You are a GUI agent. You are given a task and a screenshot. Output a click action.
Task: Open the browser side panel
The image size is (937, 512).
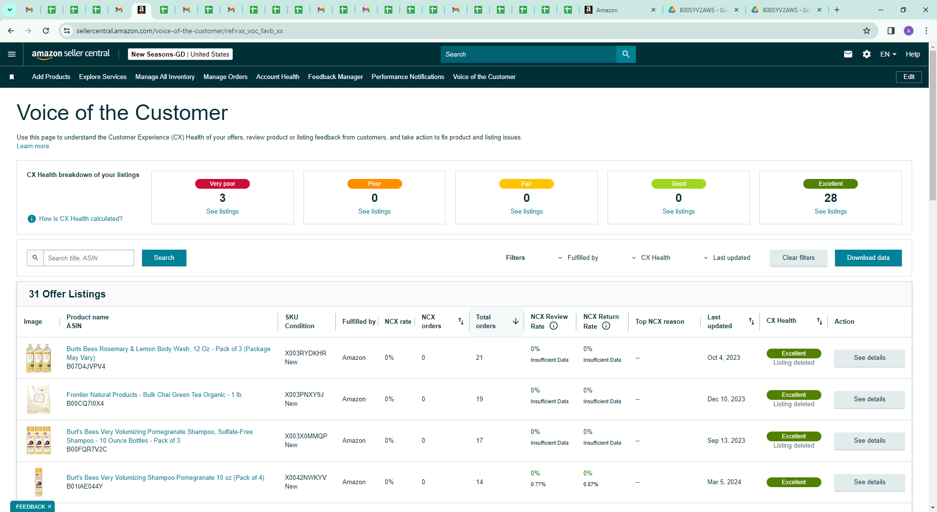(x=891, y=31)
